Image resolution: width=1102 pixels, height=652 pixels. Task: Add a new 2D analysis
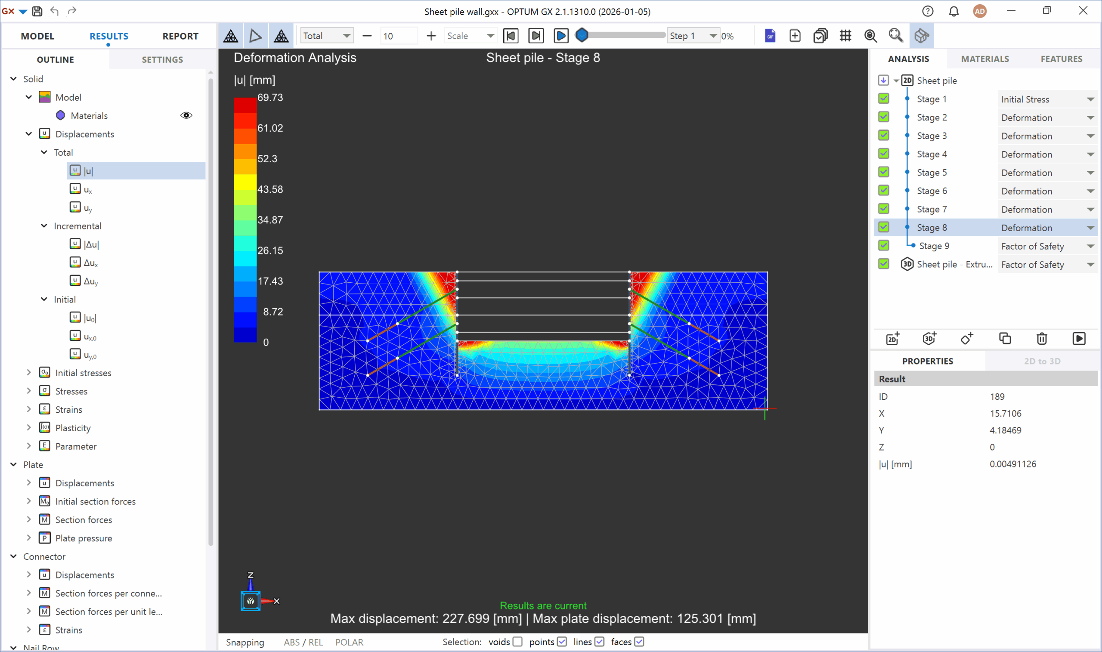coord(893,338)
